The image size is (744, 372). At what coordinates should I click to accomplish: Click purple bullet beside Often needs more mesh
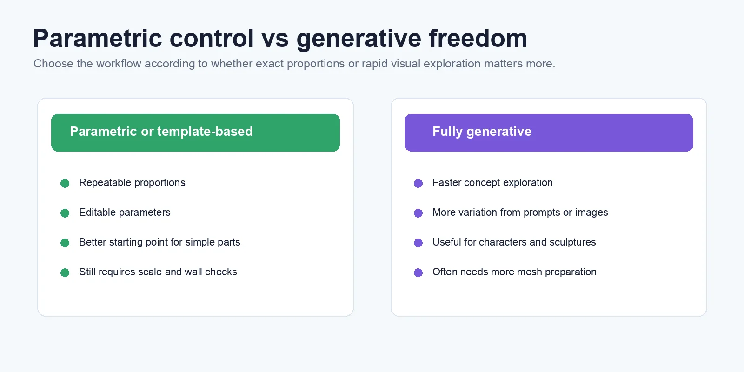click(418, 272)
